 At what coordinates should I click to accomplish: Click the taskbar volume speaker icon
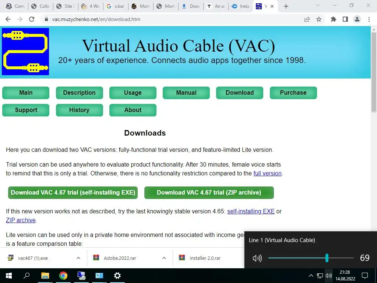click(x=329, y=276)
